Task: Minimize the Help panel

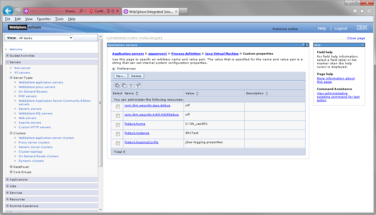Action: point(363,45)
